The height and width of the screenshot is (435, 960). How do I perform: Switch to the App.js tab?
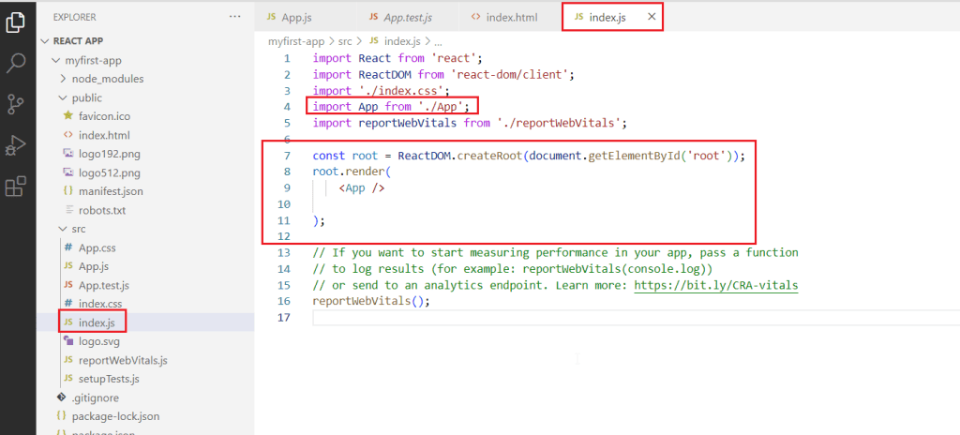[x=289, y=18]
